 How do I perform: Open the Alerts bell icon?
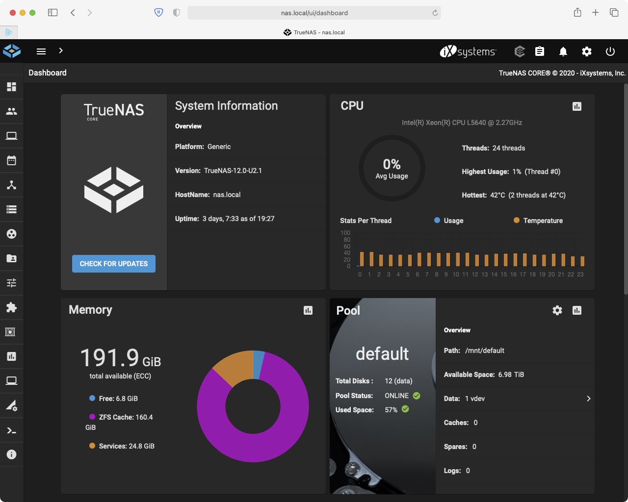point(563,51)
